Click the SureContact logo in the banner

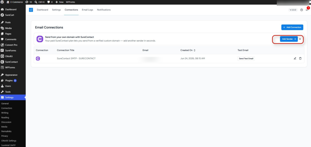(40, 39)
